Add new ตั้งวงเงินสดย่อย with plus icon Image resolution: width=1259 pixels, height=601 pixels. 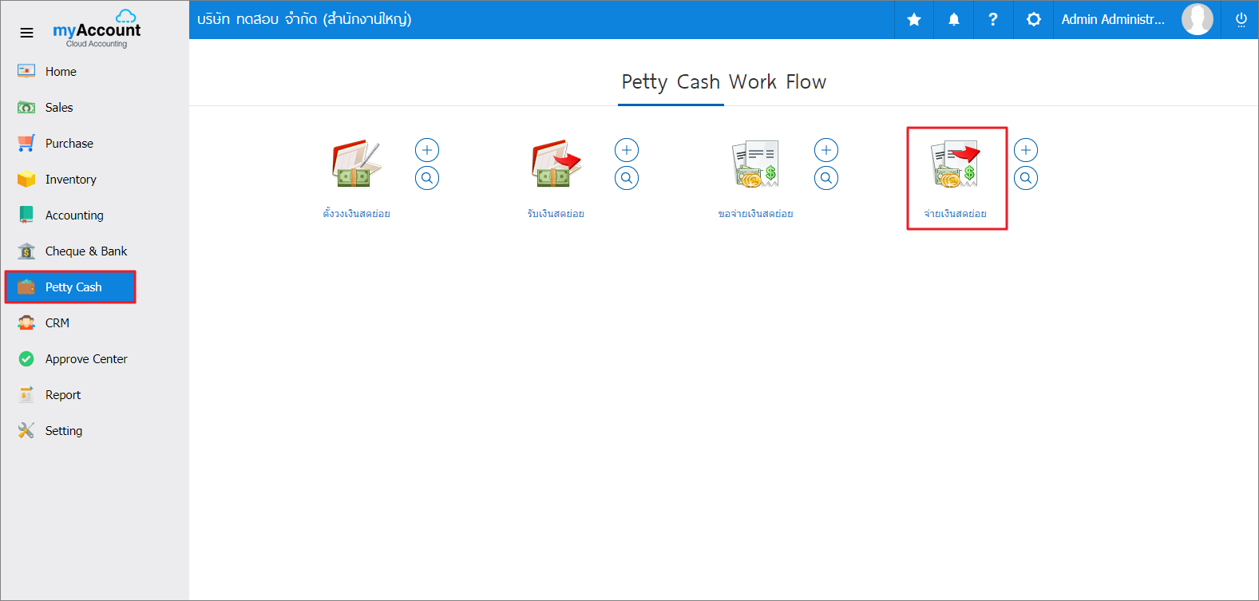(x=427, y=150)
